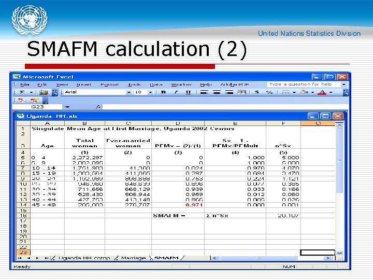Click the Borders icon
Screen dimensions: 373x280
pos(285,92)
